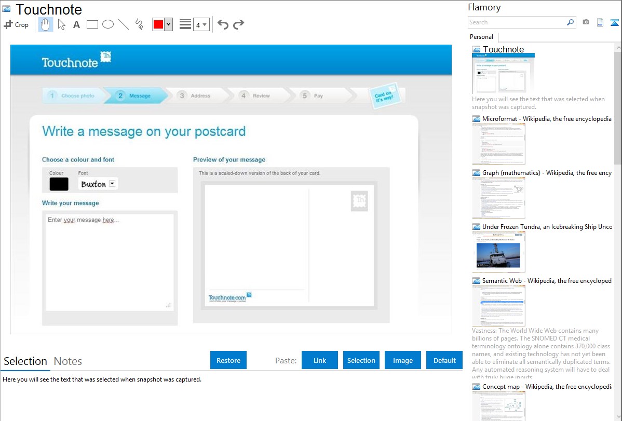Select the Touchnote snapshot thumbnail
This screenshot has height=421, width=622.
click(504, 74)
